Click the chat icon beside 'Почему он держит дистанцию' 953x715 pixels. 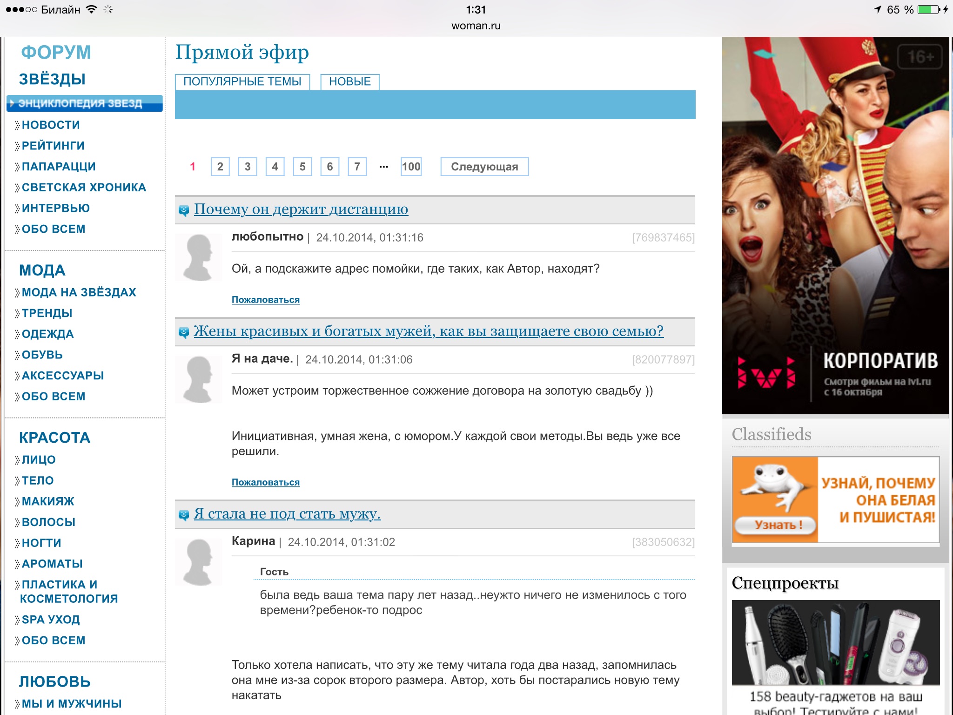(x=184, y=210)
